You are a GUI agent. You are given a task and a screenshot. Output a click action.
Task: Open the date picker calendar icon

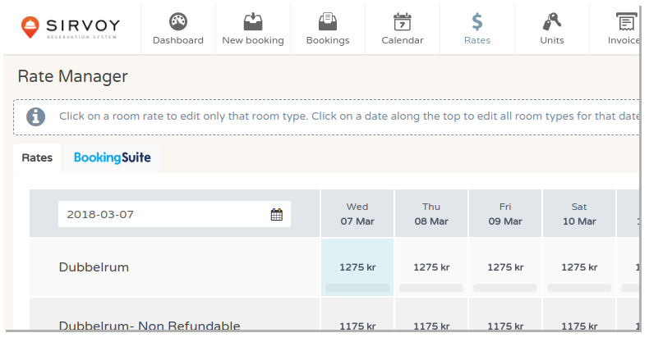277,214
